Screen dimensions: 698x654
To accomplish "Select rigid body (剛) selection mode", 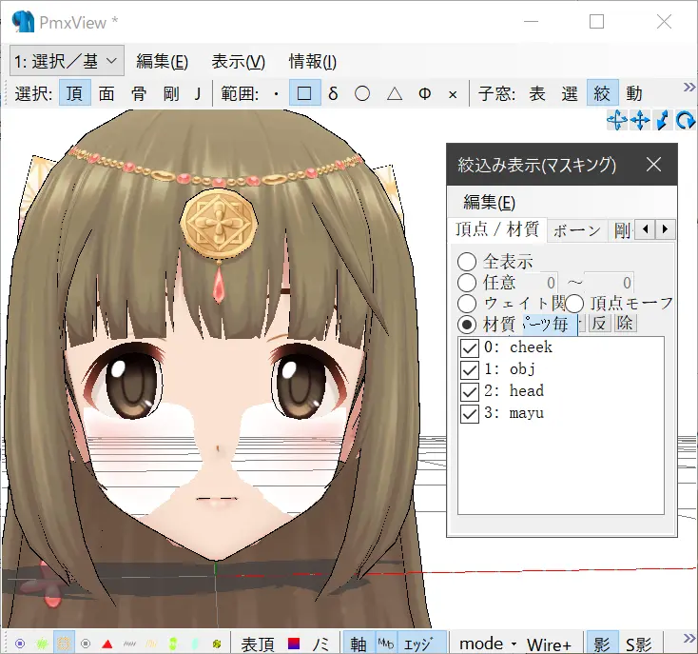I will 171,93.
